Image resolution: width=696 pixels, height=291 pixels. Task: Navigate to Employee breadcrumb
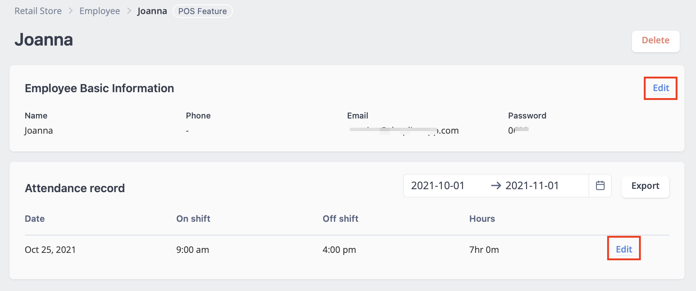100,11
